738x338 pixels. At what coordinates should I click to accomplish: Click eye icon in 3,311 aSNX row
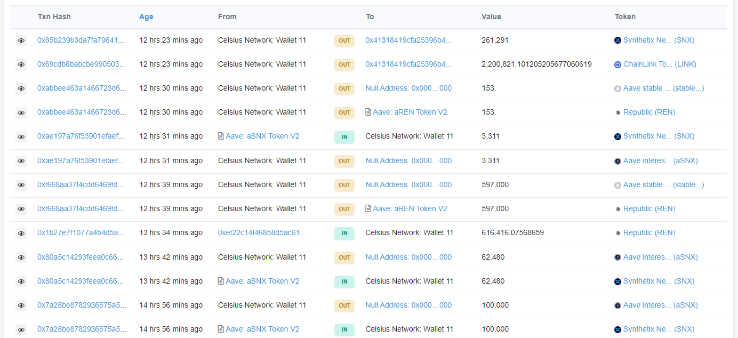click(21, 161)
